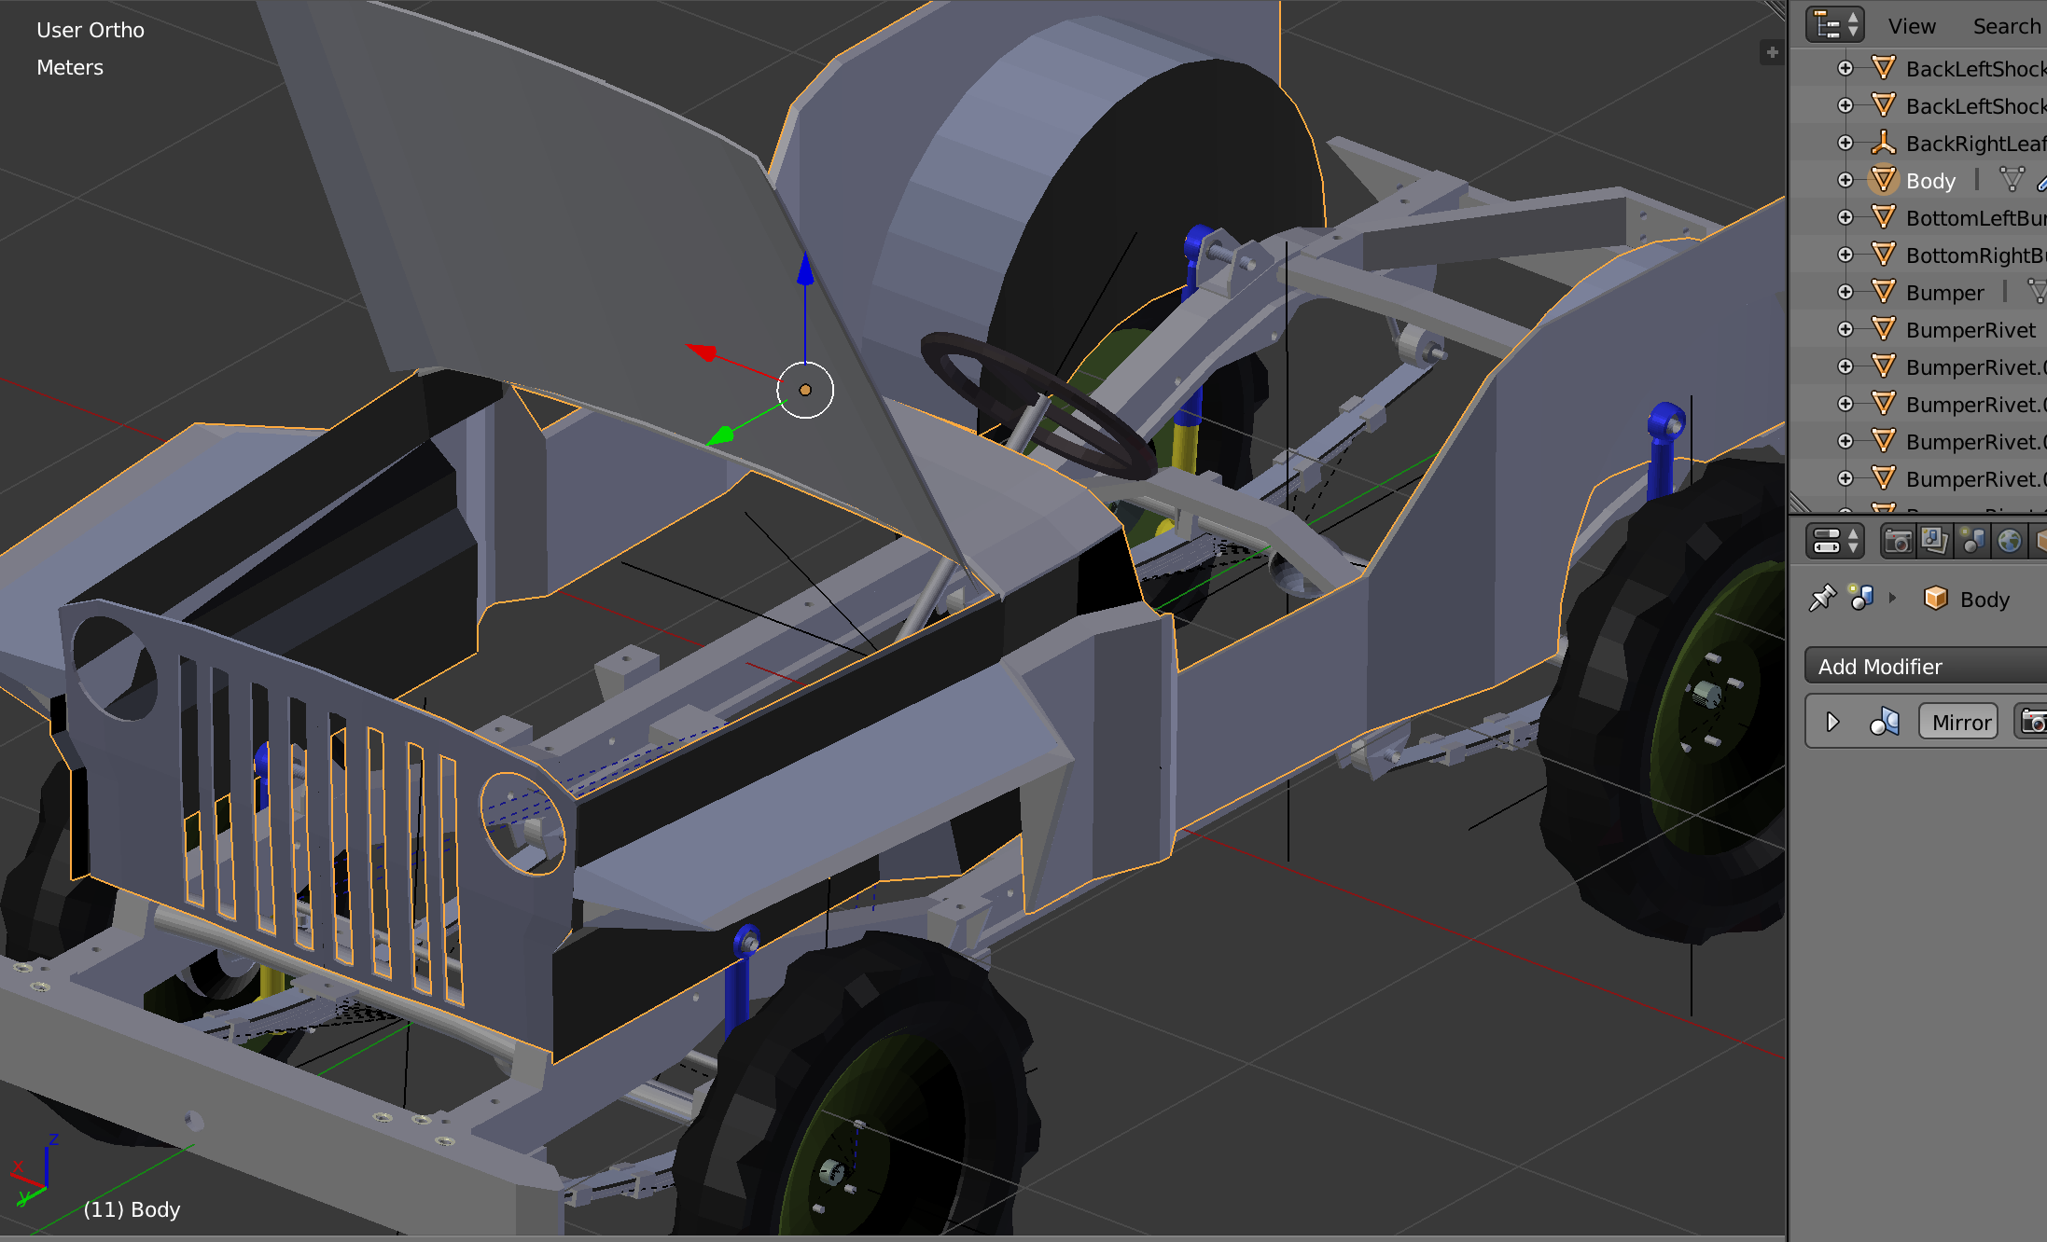The image size is (2047, 1242).
Task: Open the Properties editor type selector
Action: click(x=1833, y=541)
